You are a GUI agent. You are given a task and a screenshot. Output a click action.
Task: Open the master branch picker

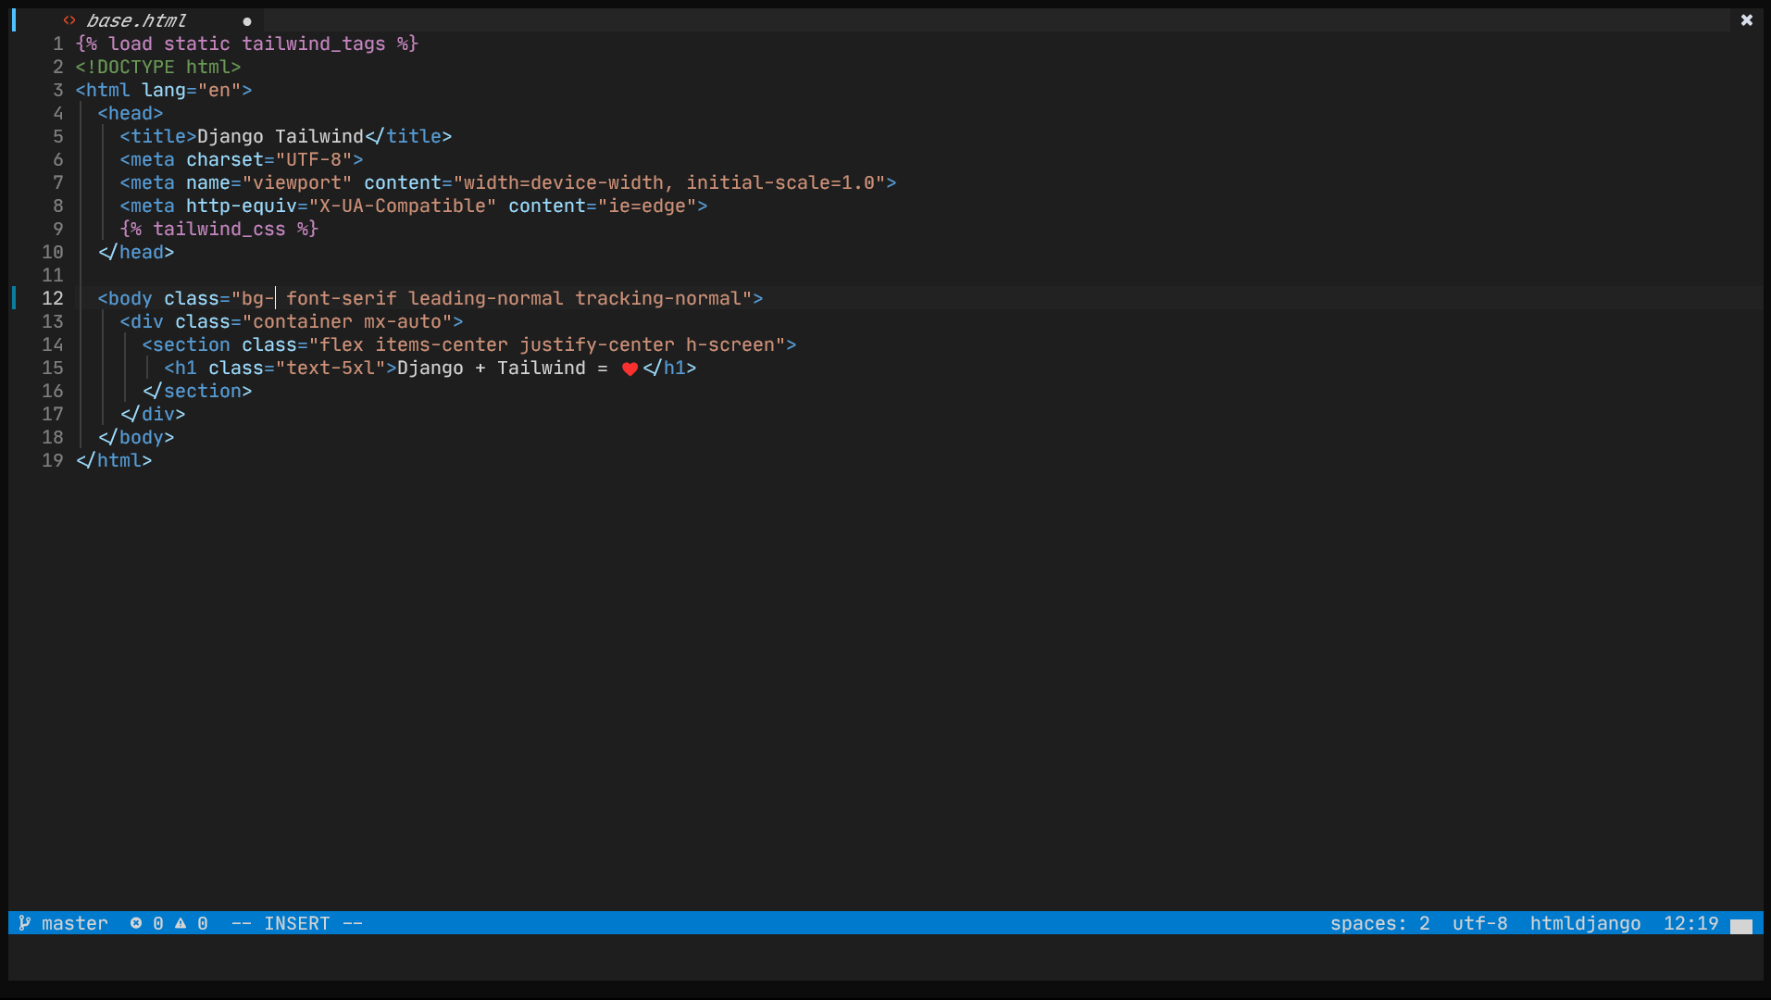coord(74,922)
